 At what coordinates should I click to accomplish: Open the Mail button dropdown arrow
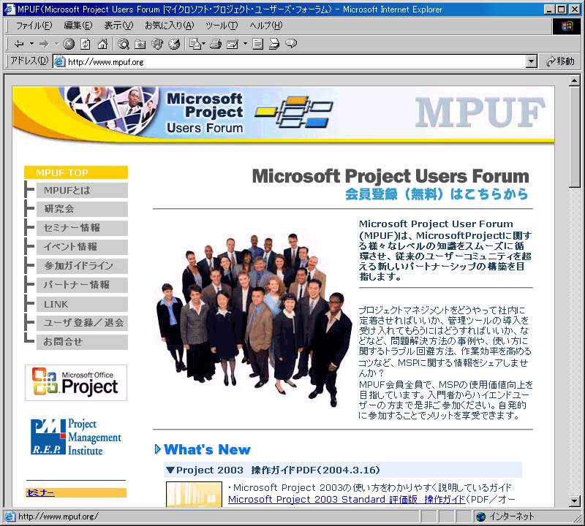(204, 44)
